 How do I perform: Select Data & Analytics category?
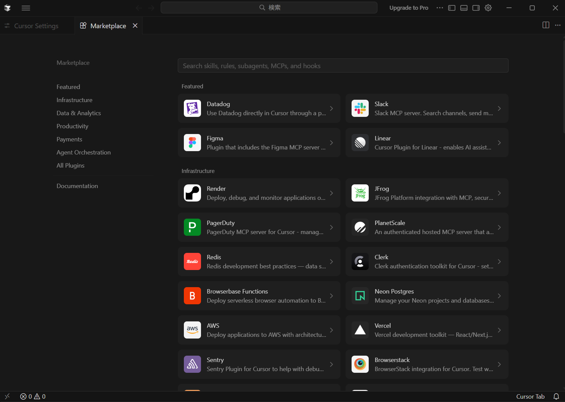pos(79,113)
